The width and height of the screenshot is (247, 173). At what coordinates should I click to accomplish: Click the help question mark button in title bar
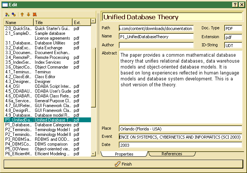(235, 4)
